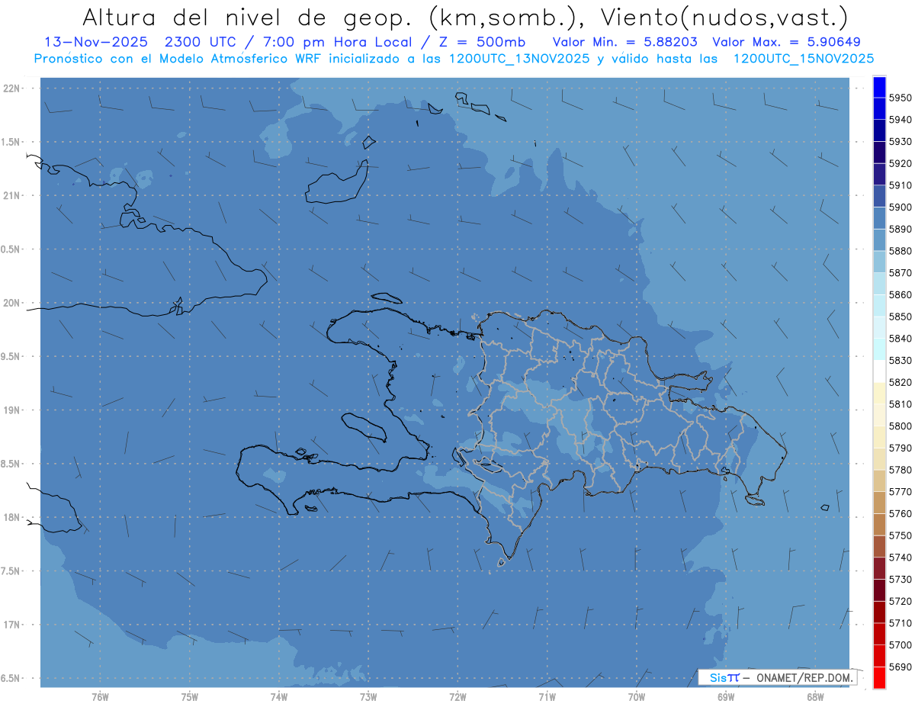This screenshot has height=707, width=915.
Task: Click the white legend swatch between 5820 and 5830
Action: (x=879, y=371)
